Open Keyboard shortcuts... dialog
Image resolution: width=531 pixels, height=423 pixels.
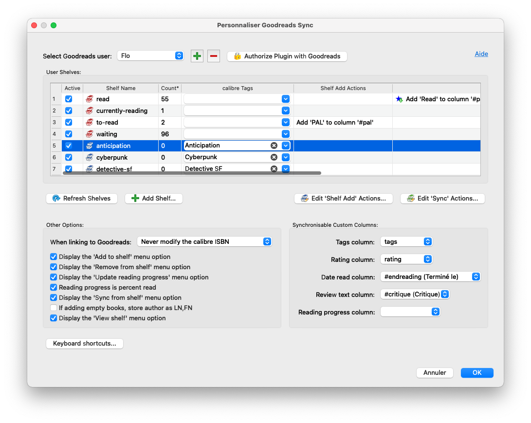85,343
